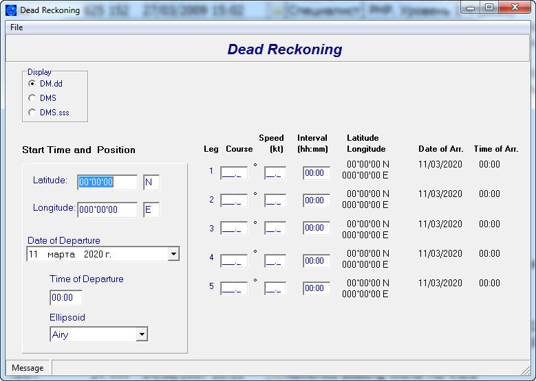Click the start Latitude input field
The image size is (536, 381).
pyautogui.click(x=107, y=183)
